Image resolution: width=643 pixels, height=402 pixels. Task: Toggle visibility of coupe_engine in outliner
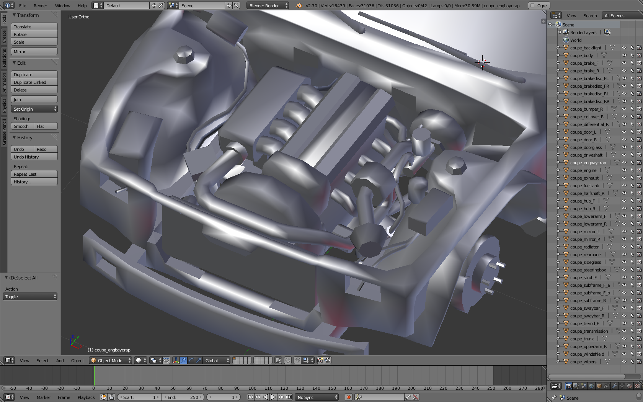pos(624,170)
